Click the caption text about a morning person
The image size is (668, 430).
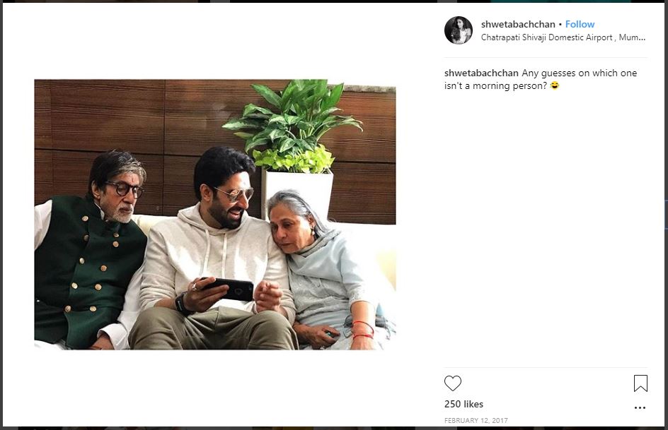click(x=541, y=80)
